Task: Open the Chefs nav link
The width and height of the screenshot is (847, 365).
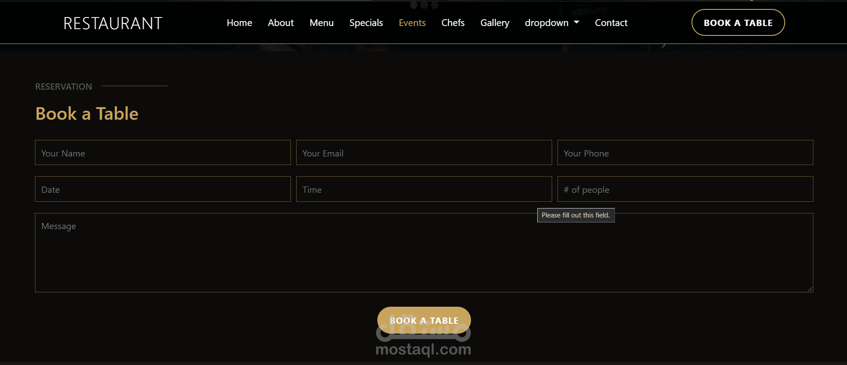Action: [x=453, y=23]
